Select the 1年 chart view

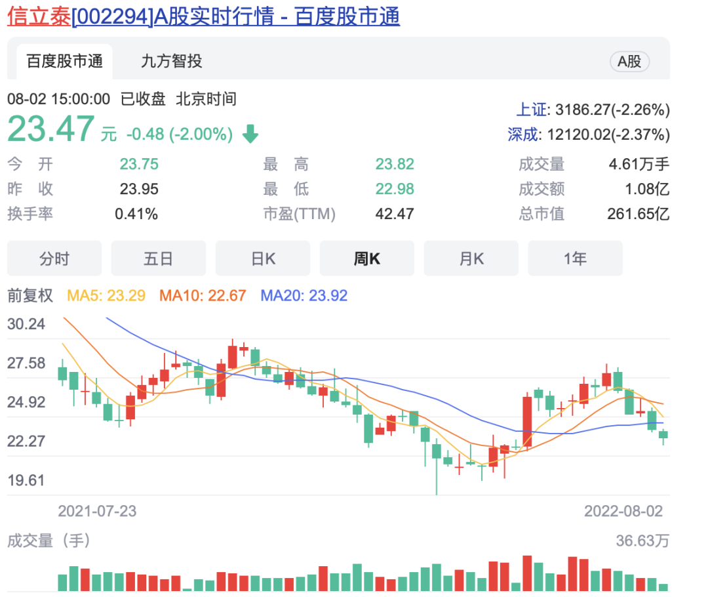pos(575,258)
